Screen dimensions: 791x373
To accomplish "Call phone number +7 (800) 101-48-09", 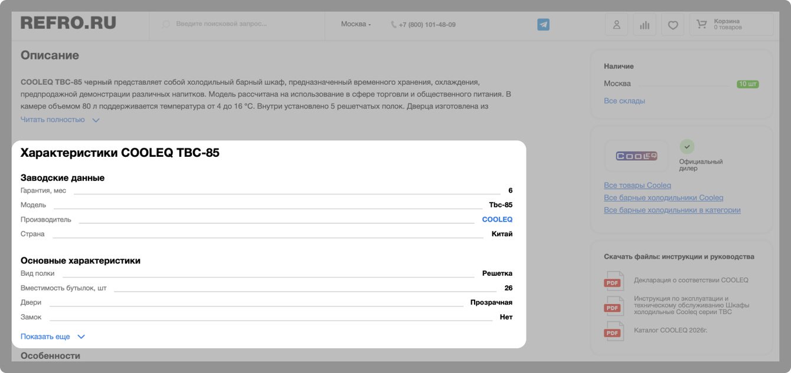I will point(427,25).
